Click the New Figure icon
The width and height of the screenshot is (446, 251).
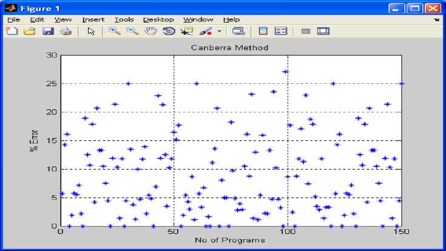(x=12, y=31)
